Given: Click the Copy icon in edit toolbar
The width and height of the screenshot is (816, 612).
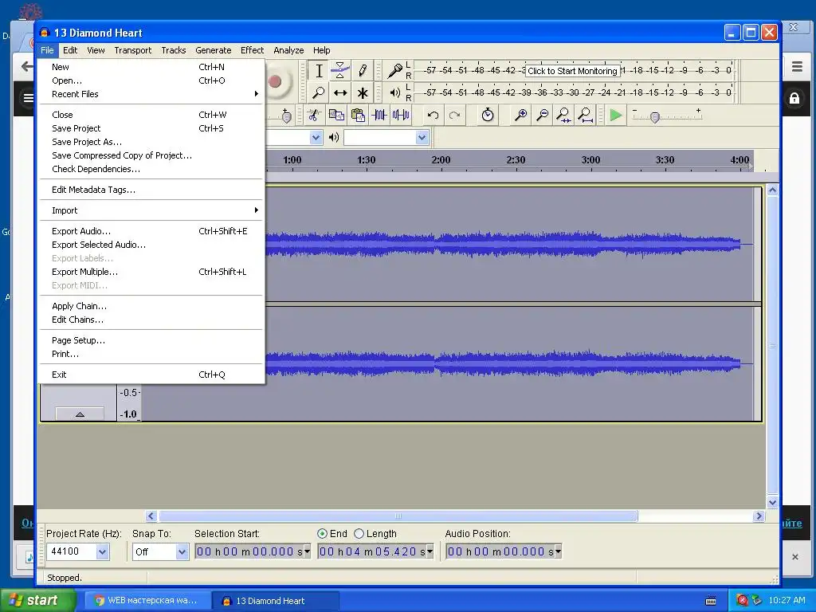Looking at the screenshot, I should (x=336, y=115).
